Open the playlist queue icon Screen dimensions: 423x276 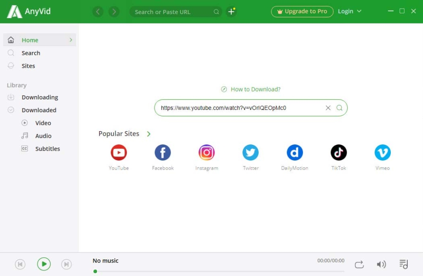pos(404,264)
